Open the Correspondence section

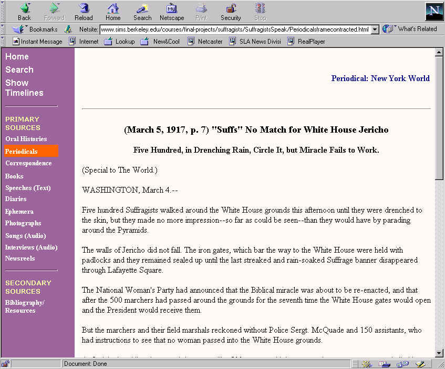pyautogui.click(x=28, y=163)
